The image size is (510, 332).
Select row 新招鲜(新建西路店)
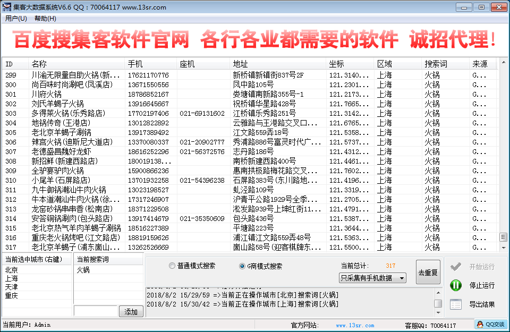[250, 161]
